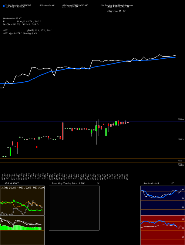Click the empty intraday trading price chart box
Viewport: 185px width, 245px height.
(x=74, y=208)
